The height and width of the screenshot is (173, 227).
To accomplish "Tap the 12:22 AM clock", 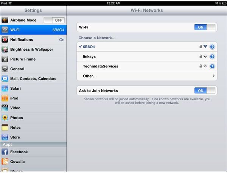I will 113,3.
